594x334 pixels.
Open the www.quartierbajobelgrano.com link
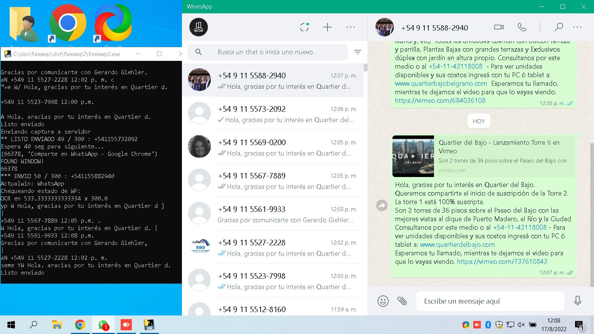pos(441,83)
